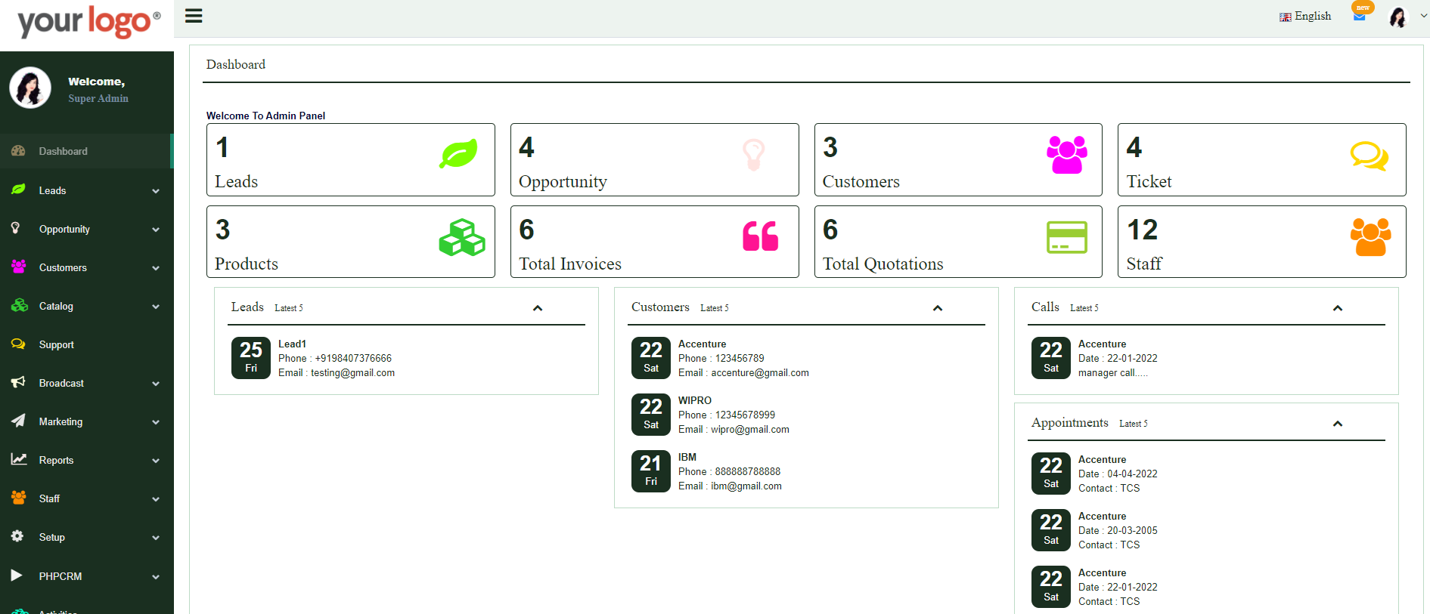Collapse the Appointments Latest 5 panel
Screen dimensions: 1430x614
point(1338,424)
